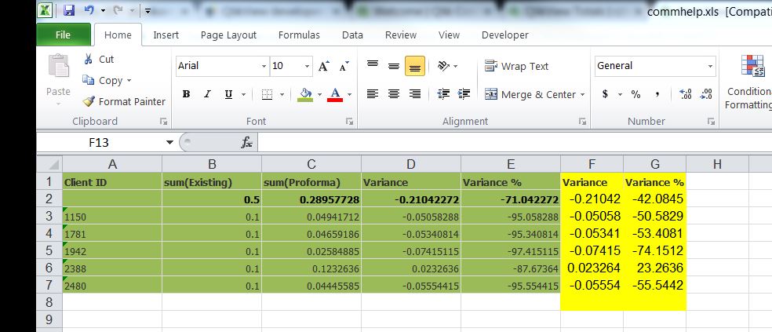Click Increase Decimal icon

pos(685,94)
